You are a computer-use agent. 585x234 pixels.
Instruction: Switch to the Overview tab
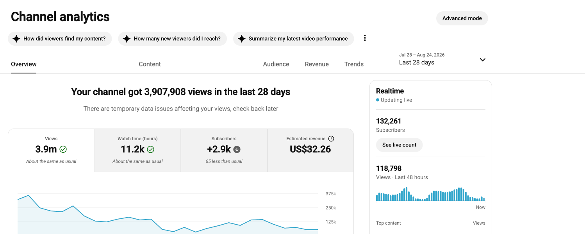coord(24,64)
